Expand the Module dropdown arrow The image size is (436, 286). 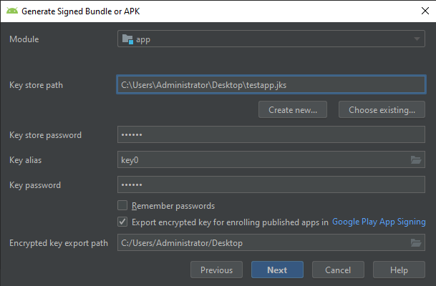[417, 39]
